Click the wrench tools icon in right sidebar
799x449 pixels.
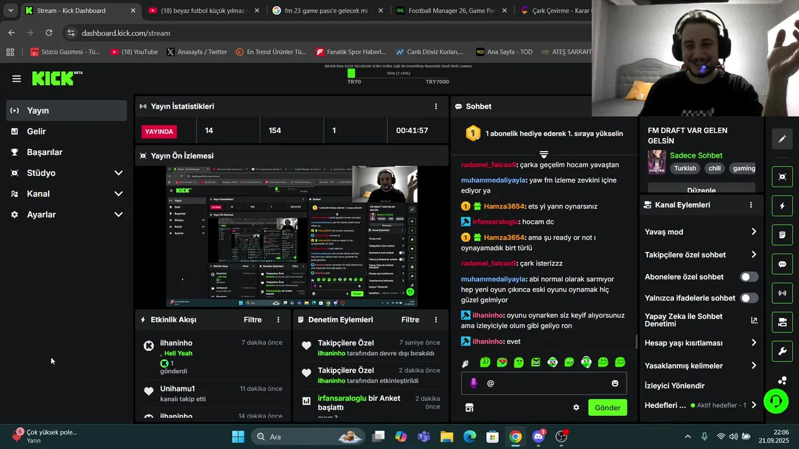pos(782,351)
